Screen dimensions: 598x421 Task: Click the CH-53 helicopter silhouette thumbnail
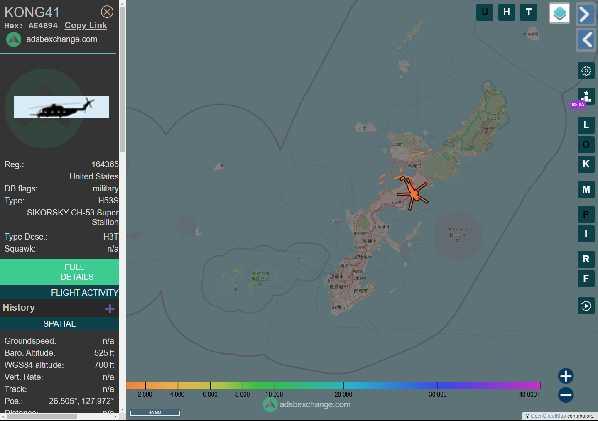(61, 107)
